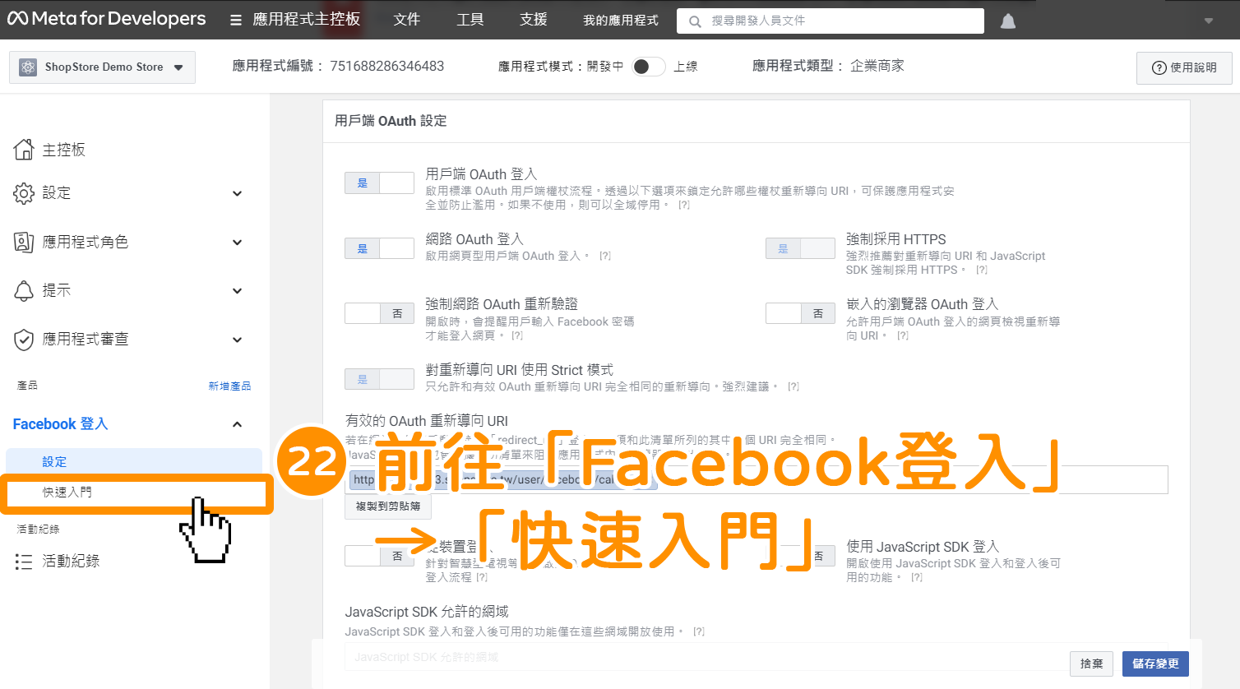Open the hamburger menu icon
This screenshot has width=1240, height=689.
236,20
